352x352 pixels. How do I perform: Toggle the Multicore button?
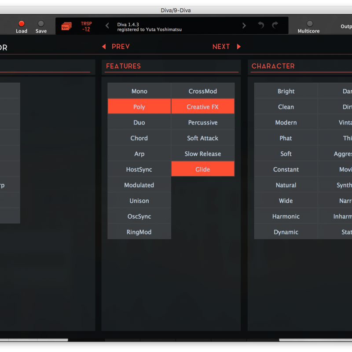click(x=309, y=24)
